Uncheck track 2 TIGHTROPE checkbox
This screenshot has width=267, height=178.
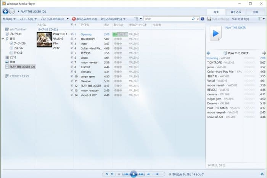(x=72, y=39)
